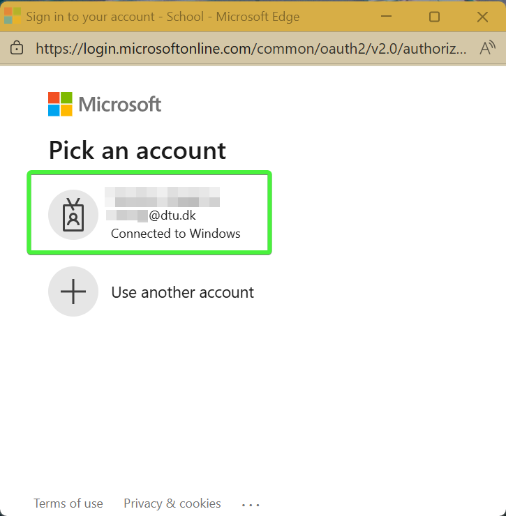Click the plus icon for another account
506x516 pixels.
(73, 291)
